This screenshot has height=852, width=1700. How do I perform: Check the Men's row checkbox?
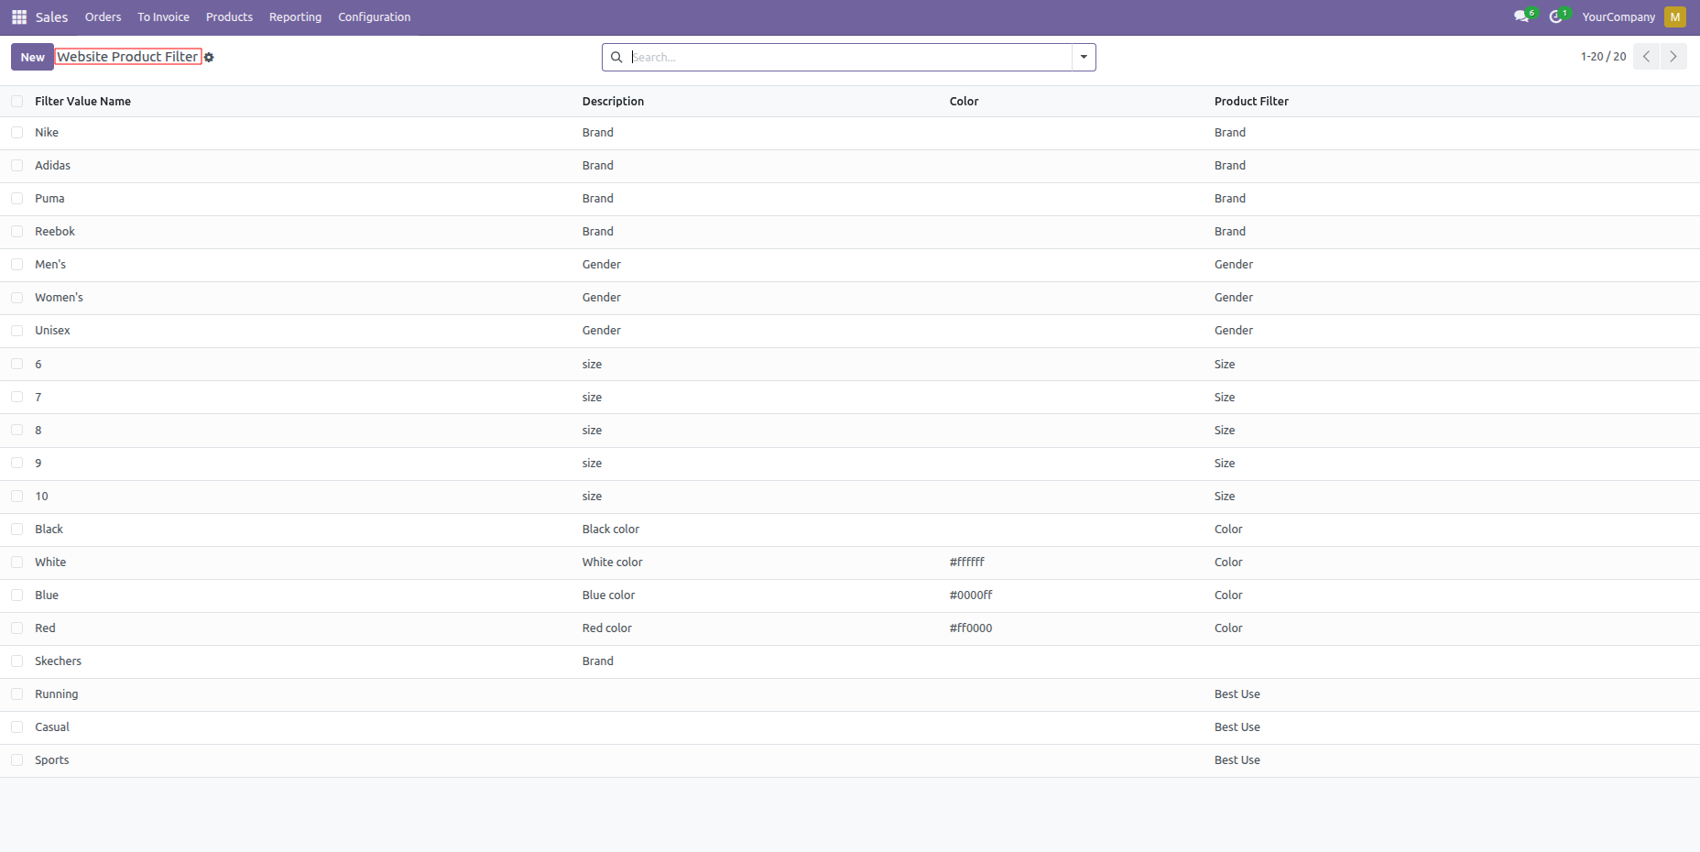point(17,265)
